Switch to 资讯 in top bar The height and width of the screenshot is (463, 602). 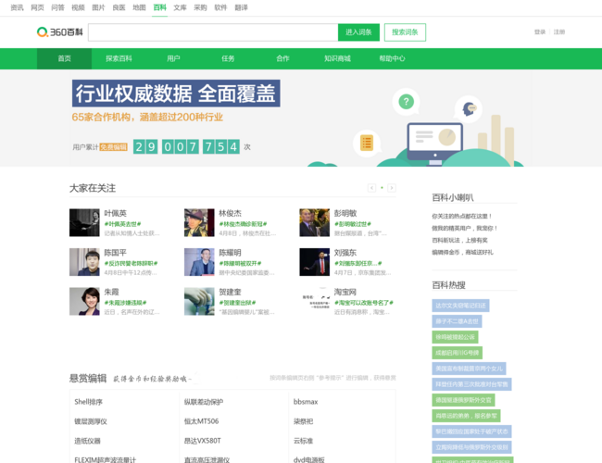pos(17,7)
